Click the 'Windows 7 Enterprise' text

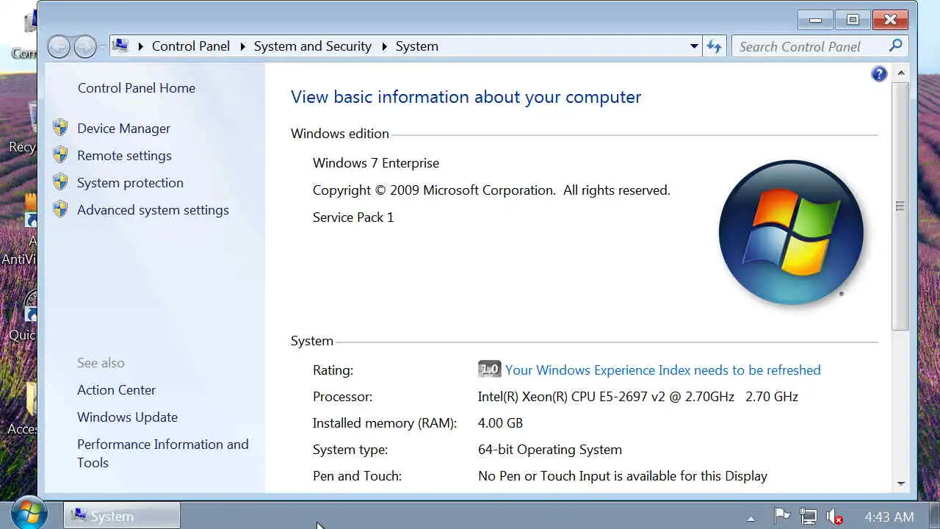(x=376, y=162)
